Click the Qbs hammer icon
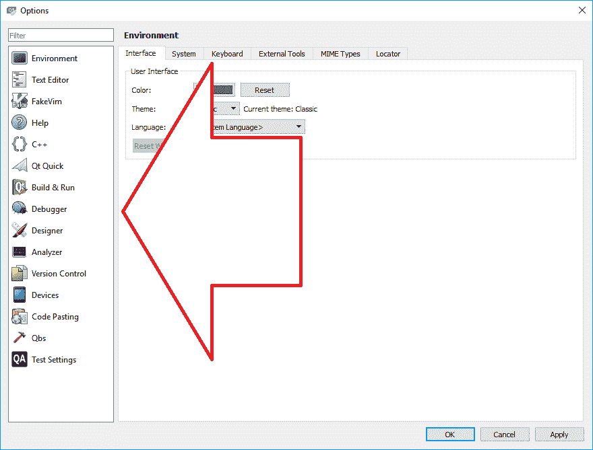Image resolution: width=593 pixels, height=450 pixels. pyautogui.click(x=20, y=338)
